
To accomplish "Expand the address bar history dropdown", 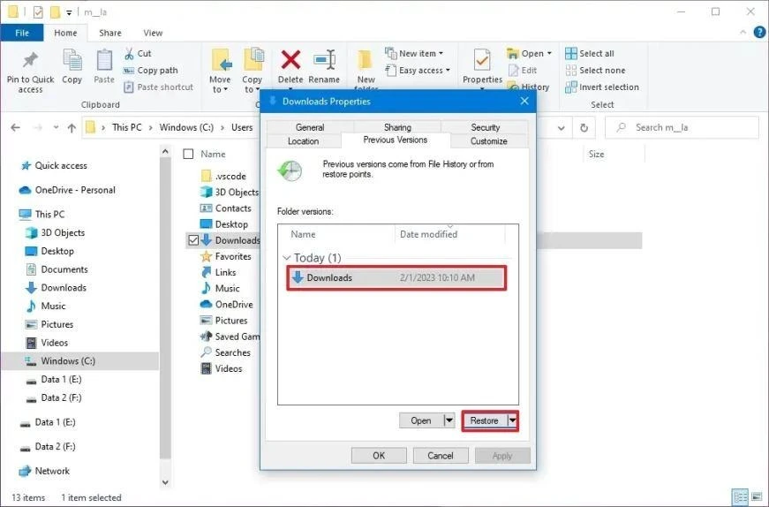I will pos(561,128).
